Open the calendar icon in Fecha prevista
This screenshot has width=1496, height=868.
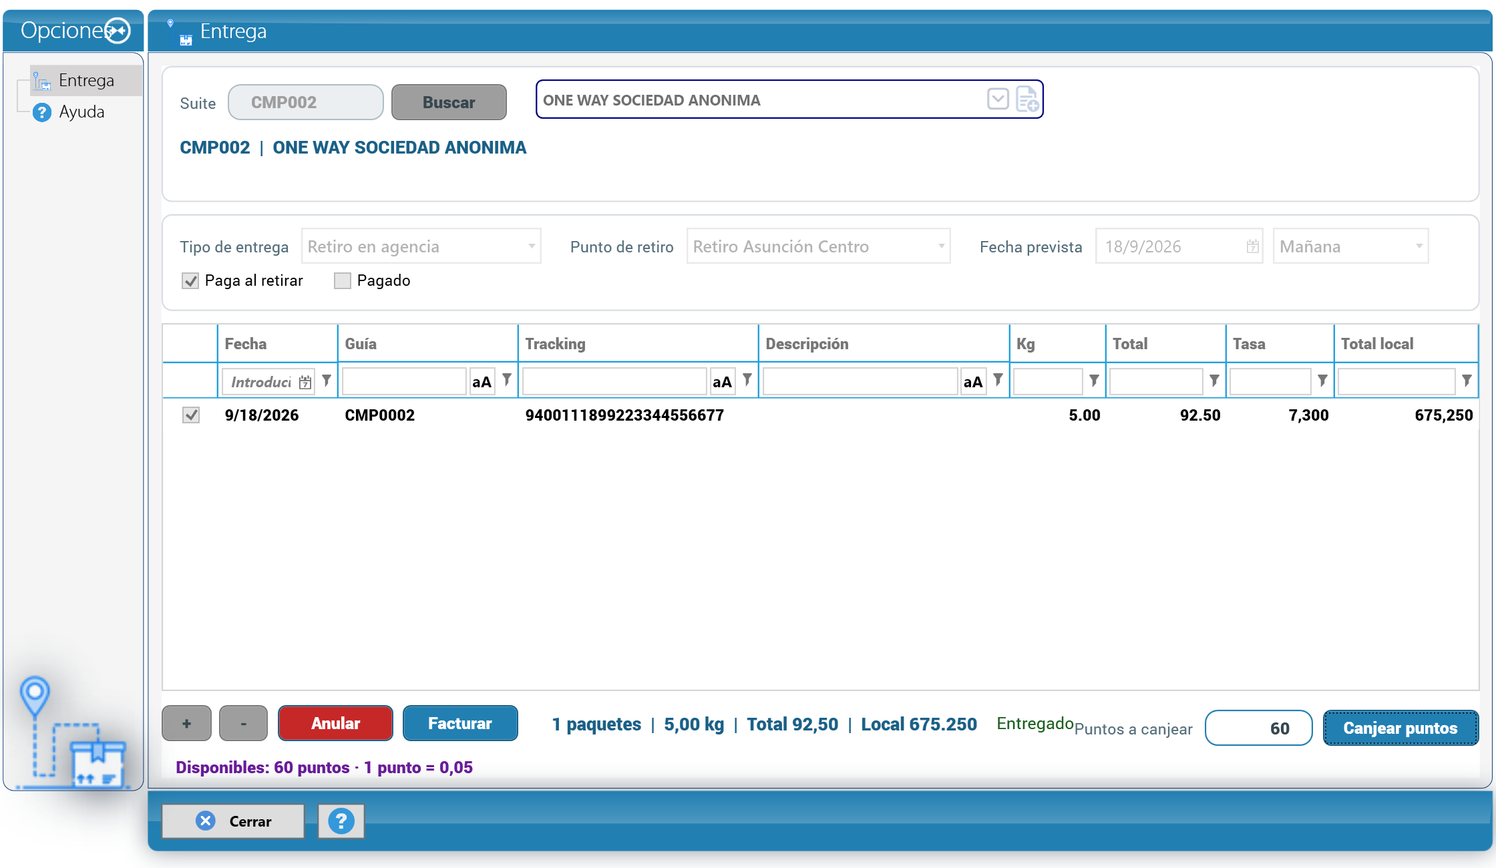tap(1252, 246)
